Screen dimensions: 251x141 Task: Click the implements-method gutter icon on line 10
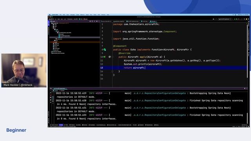[x=105, y=57]
